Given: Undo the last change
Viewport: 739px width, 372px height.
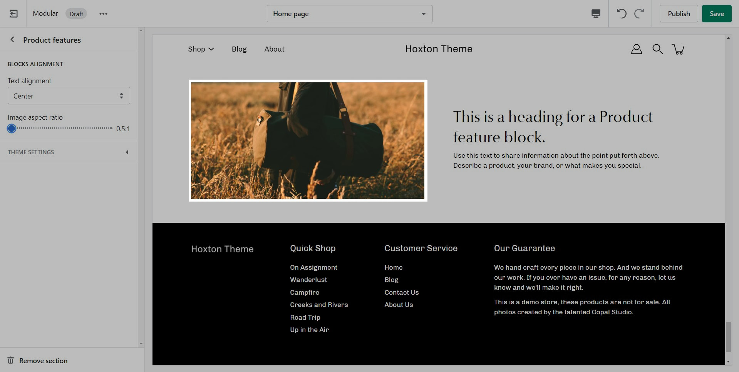Looking at the screenshot, I should (x=621, y=14).
